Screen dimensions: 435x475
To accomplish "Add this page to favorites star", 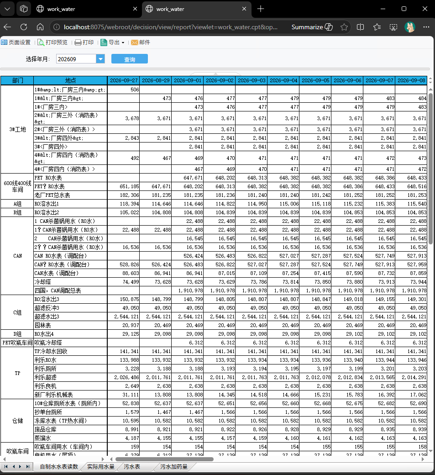I will (344, 27).
